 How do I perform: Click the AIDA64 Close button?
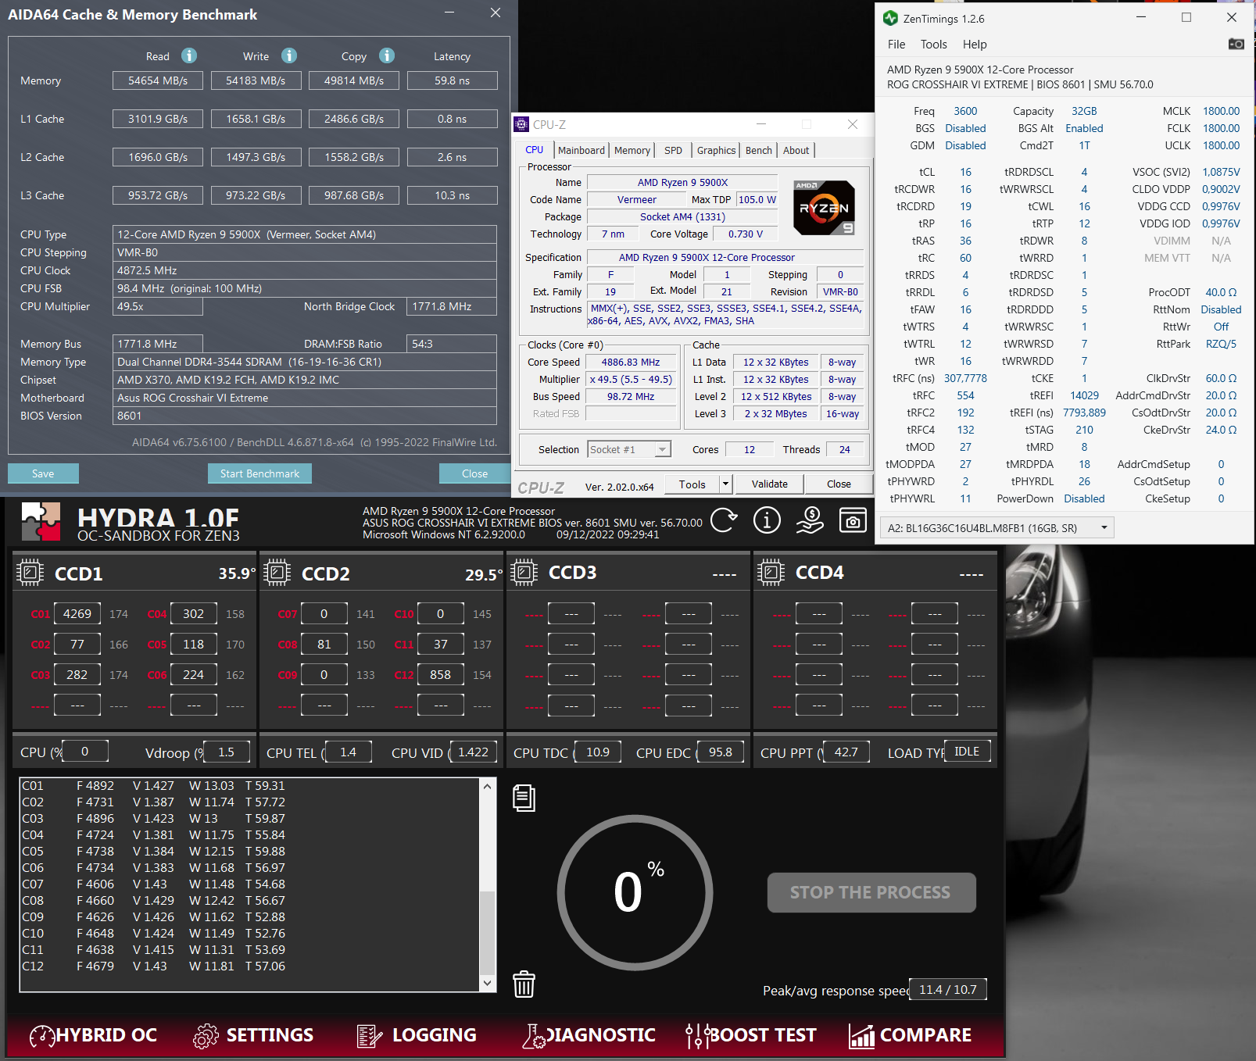[x=474, y=473]
